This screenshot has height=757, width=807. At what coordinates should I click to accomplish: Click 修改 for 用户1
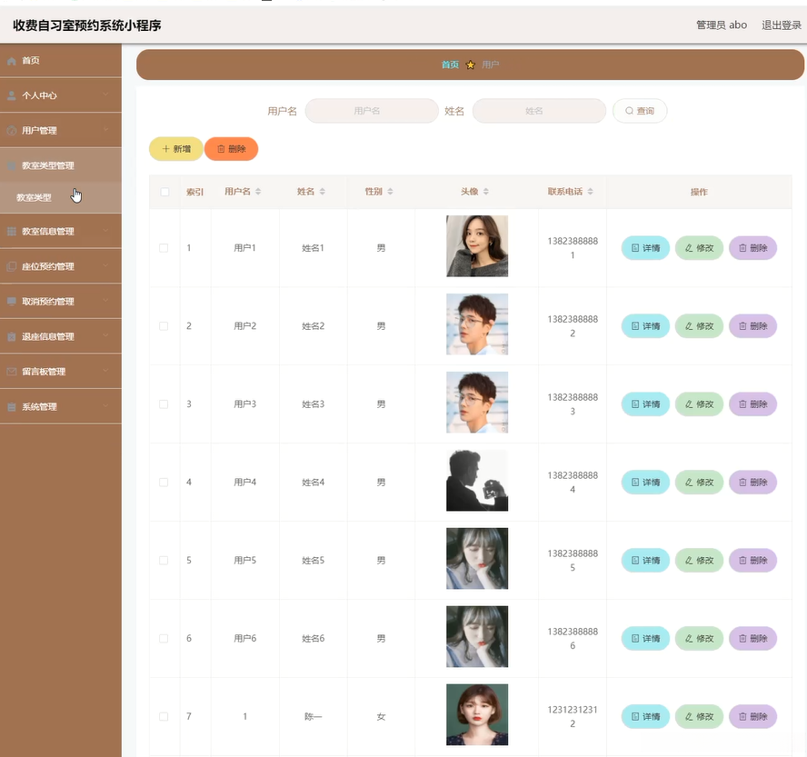[699, 248]
